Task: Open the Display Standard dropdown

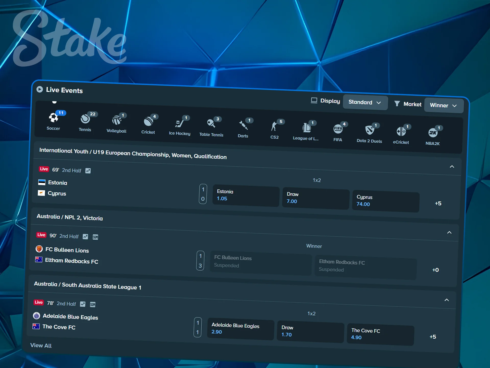Action: [365, 102]
